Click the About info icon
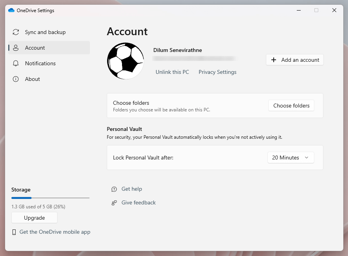Viewport: 348px width, 256px height. tap(16, 79)
